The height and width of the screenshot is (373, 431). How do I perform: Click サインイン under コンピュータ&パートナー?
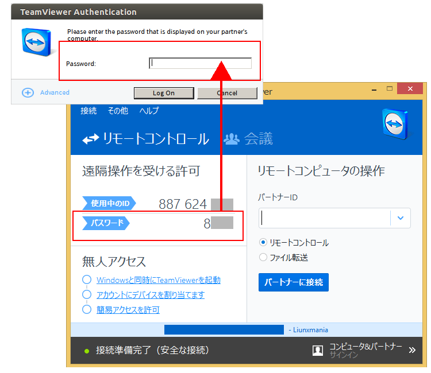click(x=344, y=355)
